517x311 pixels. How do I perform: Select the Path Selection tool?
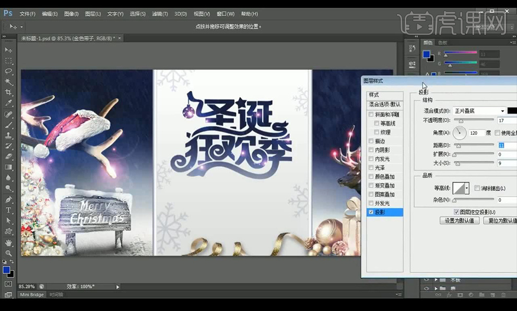point(8,221)
